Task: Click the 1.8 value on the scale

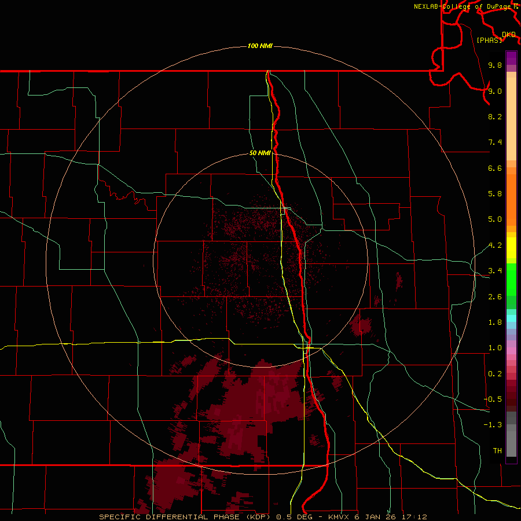Action: [x=495, y=322]
